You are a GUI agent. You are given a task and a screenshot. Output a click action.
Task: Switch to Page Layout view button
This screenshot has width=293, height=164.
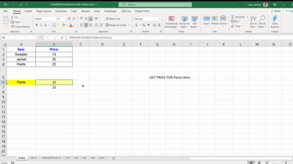259,163
